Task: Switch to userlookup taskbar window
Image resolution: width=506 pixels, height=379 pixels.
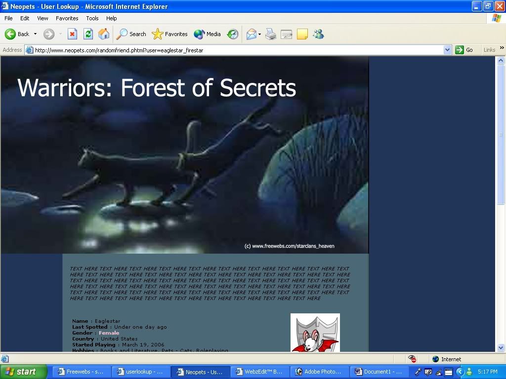Action: (140, 372)
